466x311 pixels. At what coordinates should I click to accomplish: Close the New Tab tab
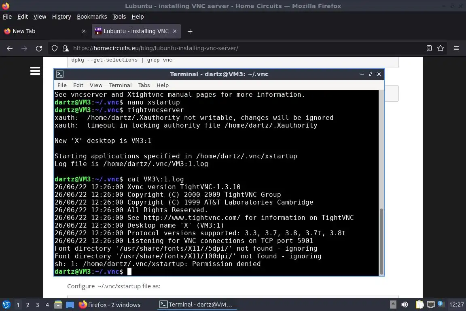84,31
